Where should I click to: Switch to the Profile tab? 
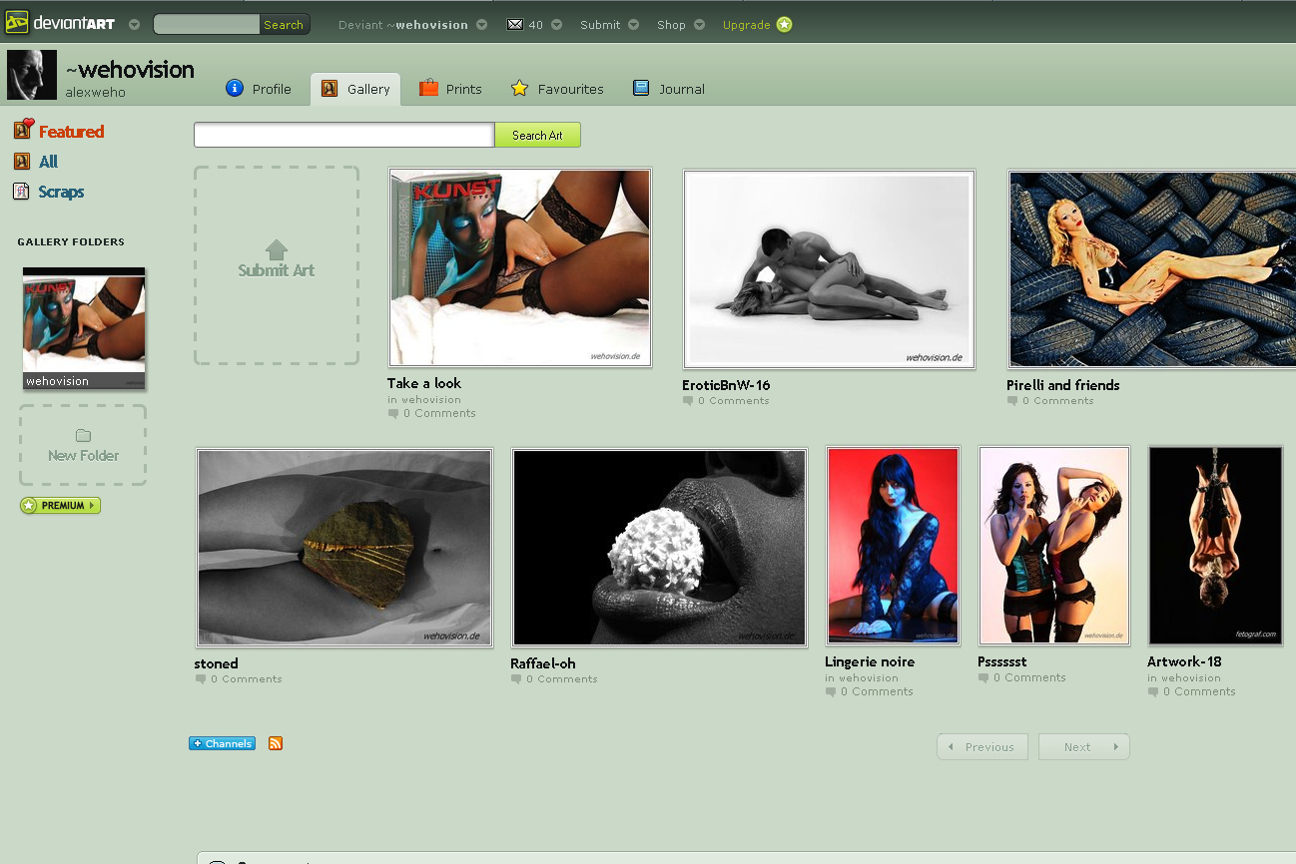pyautogui.click(x=260, y=89)
